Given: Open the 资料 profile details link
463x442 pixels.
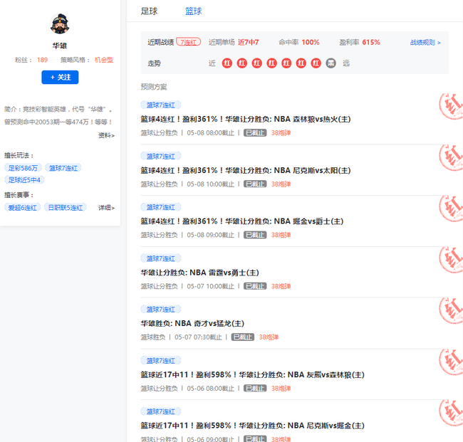Looking at the screenshot, I should click(x=106, y=135).
